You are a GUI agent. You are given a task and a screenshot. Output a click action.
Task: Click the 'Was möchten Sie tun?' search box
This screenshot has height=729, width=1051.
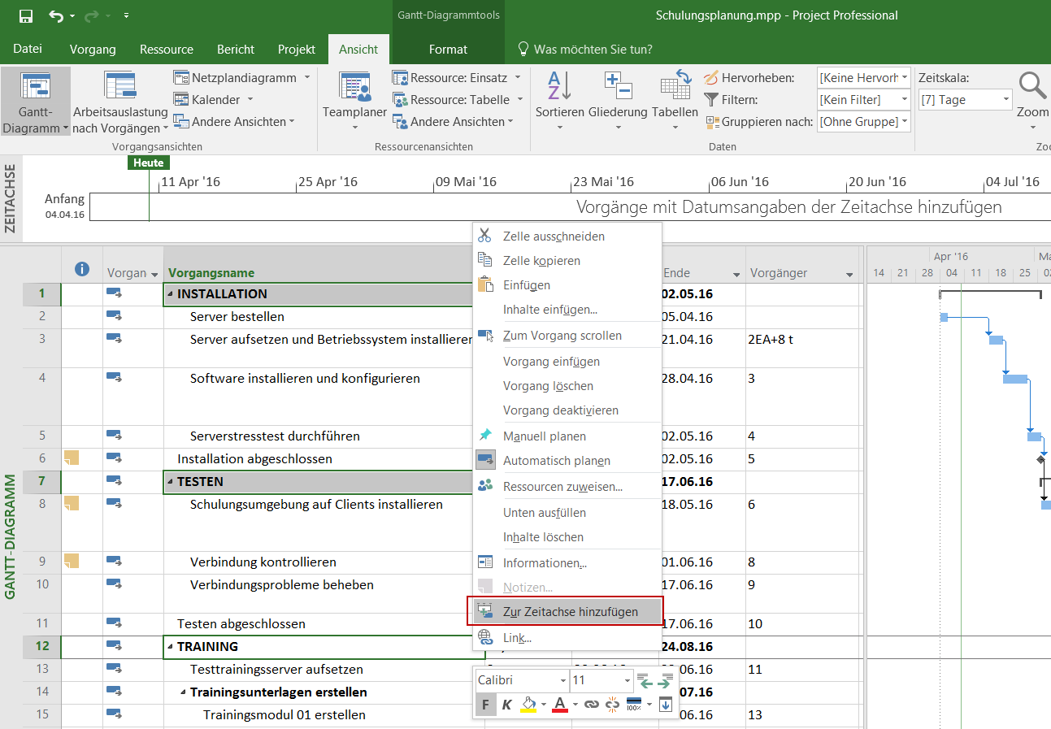point(593,50)
